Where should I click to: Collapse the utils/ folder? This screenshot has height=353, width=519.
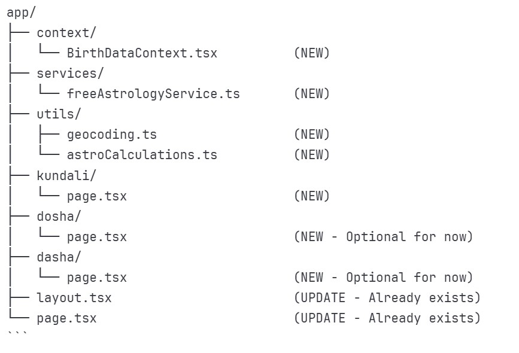[59, 114]
